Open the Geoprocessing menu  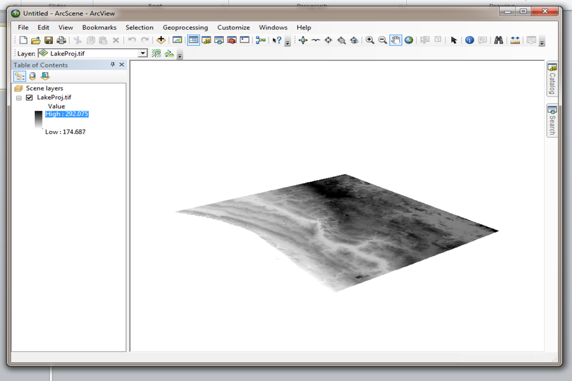[185, 28]
